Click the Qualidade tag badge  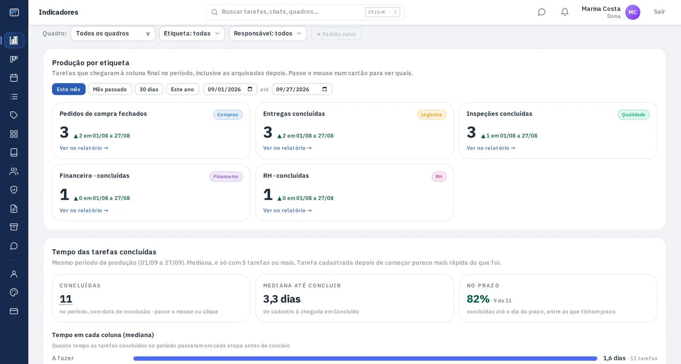point(633,115)
